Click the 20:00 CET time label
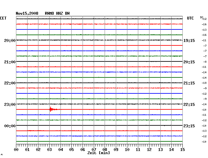This screenshot has width=208, height=158. click(10, 40)
